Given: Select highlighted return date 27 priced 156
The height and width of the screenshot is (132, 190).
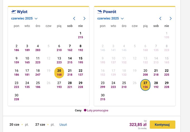Looking at the screenshot, I should [145, 85].
